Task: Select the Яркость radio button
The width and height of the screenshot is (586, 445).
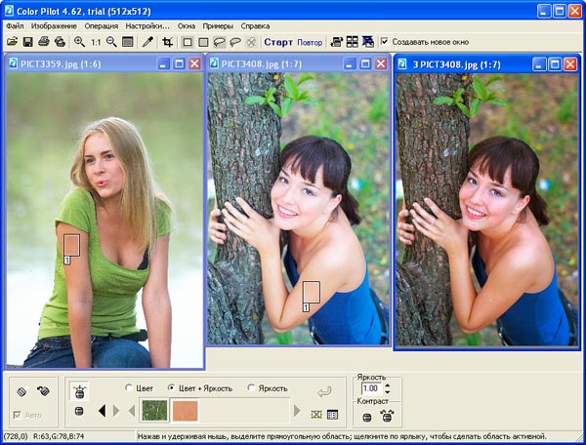Action: 251,387
